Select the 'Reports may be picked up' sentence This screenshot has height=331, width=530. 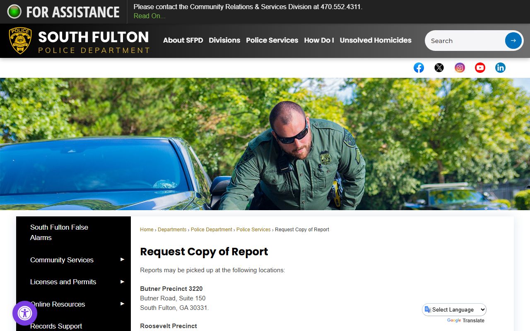[212, 270]
